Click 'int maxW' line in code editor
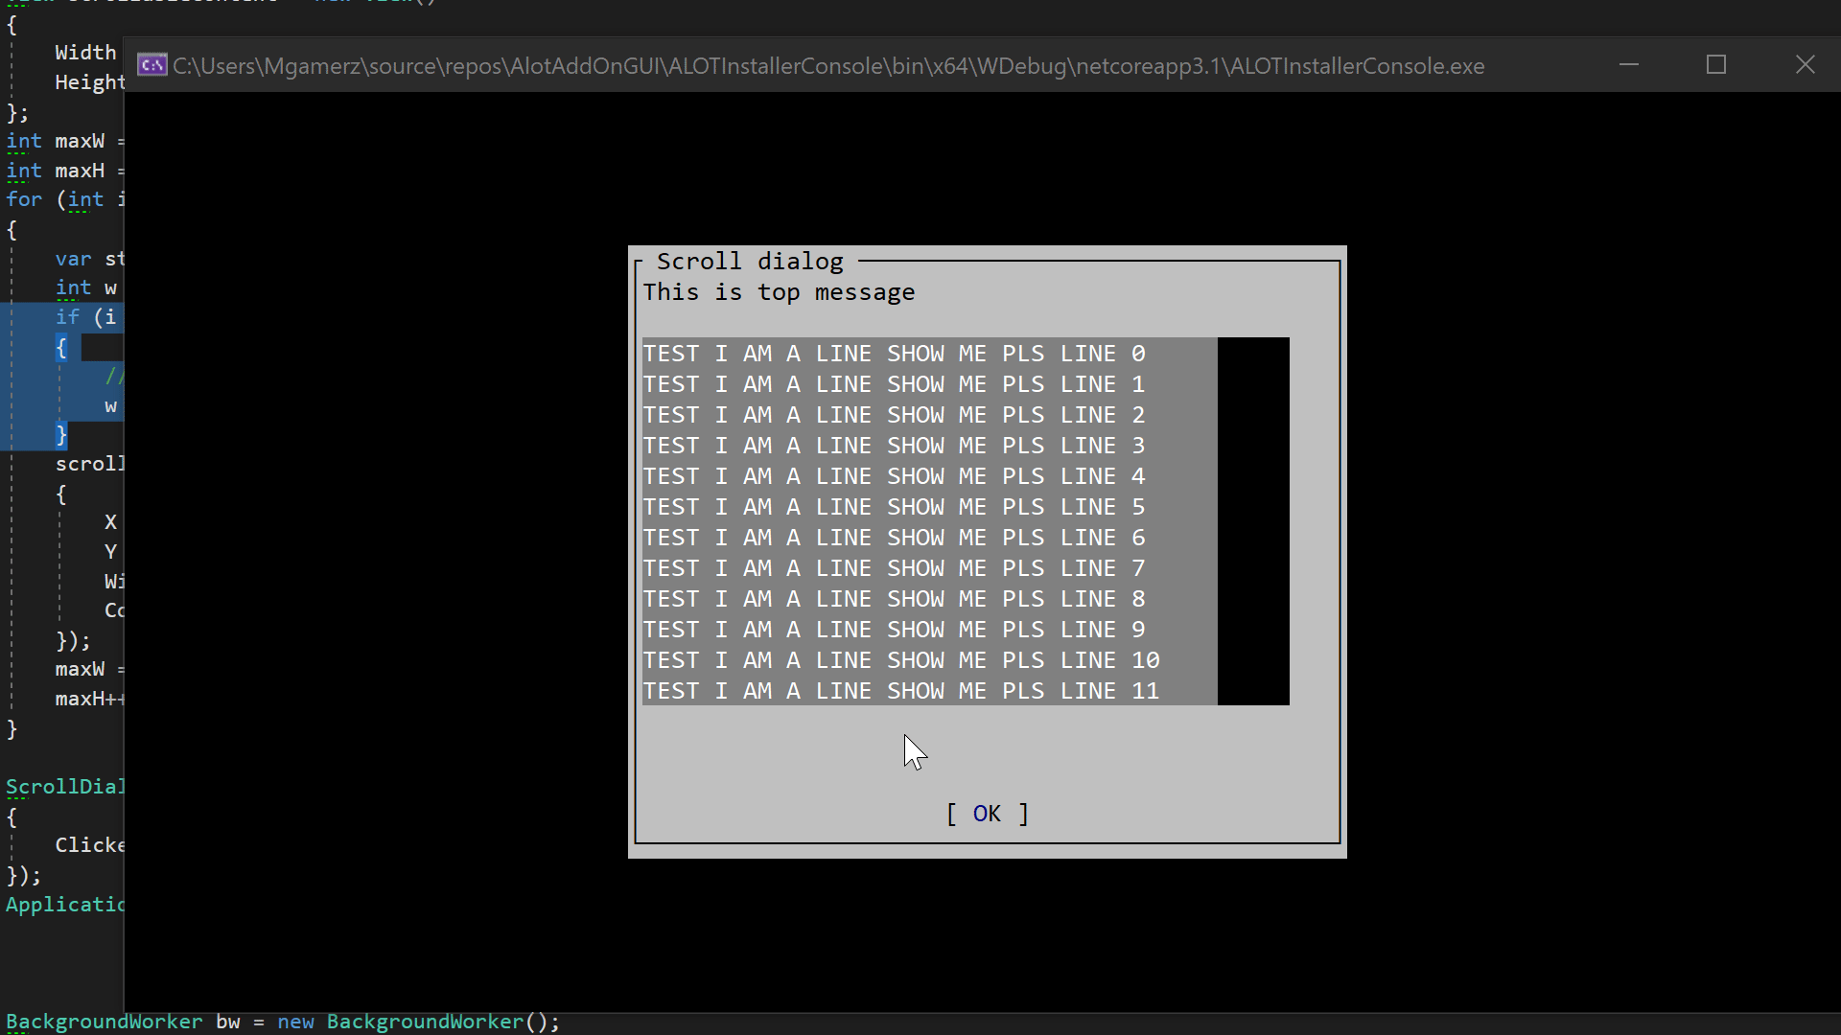Image resolution: width=1841 pixels, height=1035 pixels. [x=65, y=141]
